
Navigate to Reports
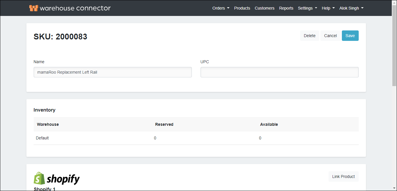click(x=286, y=8)
